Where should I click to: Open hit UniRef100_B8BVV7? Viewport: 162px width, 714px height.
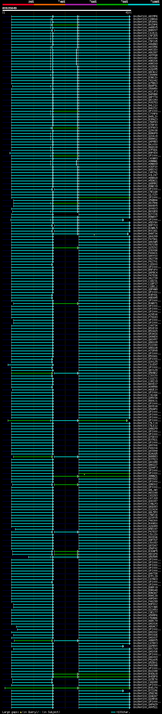pos(145,30)
